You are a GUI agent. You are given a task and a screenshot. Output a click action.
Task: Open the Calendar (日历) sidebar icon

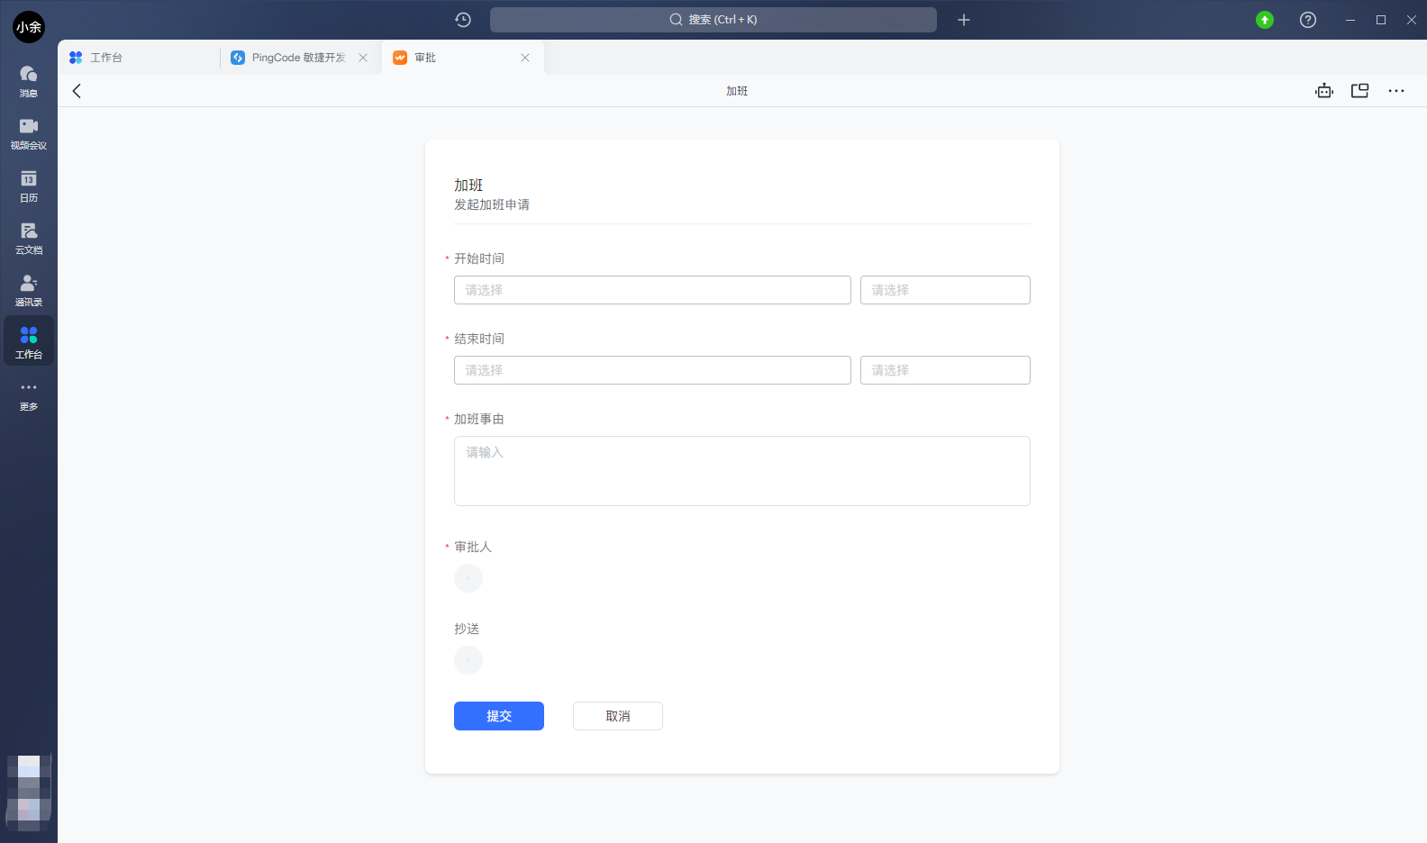click(x=29, y=185)
